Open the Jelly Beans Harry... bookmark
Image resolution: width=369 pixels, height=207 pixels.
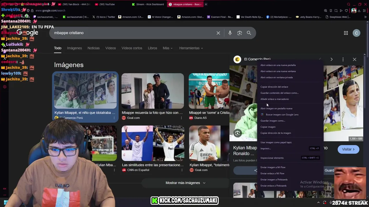pyautogui.click(x=308, y=17)
